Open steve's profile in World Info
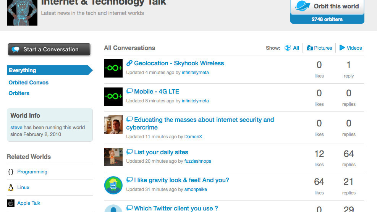Viewport: 377px width, 212px height. click(16, 128)
